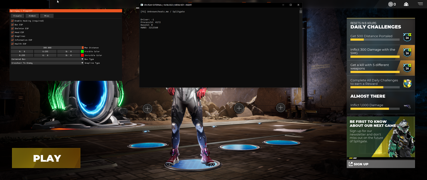
Task: Toggle Enable Hooking (required) checkbox
Action: pyautogui.click(x=12, y=21)
